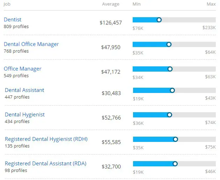220x180 pixels.
Task: Click the Dental Office Manager range marker
Action: 169,44
